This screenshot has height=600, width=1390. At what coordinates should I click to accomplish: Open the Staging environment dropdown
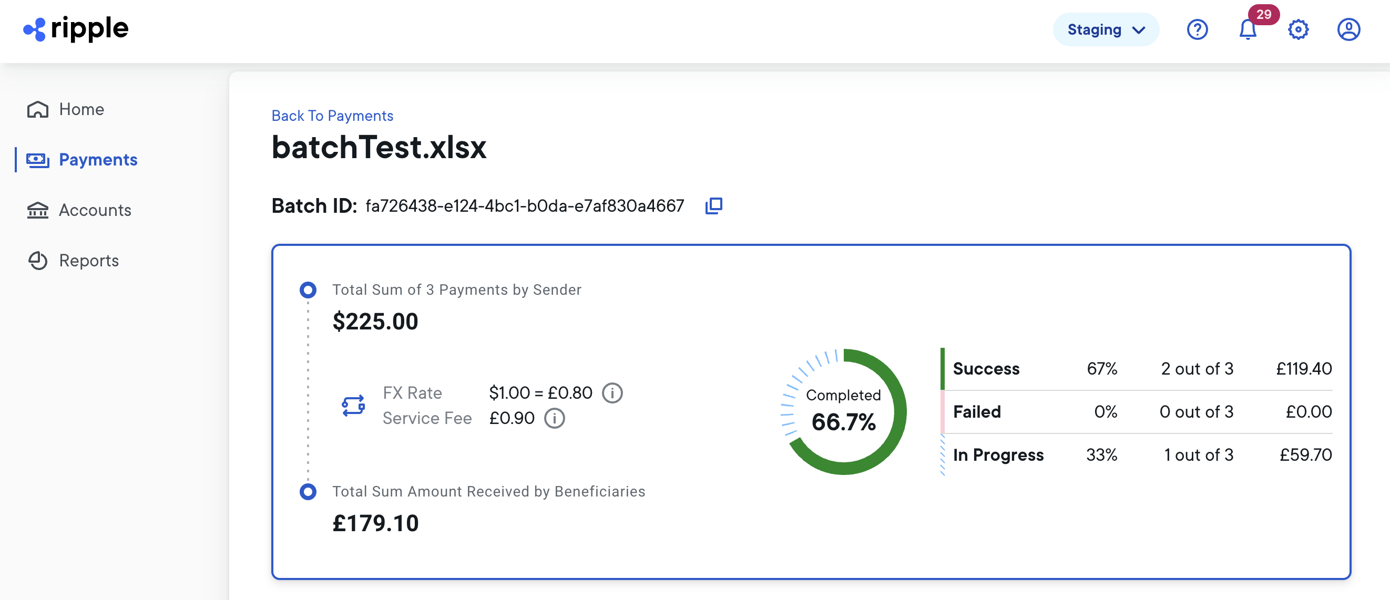pos(1105,29)
